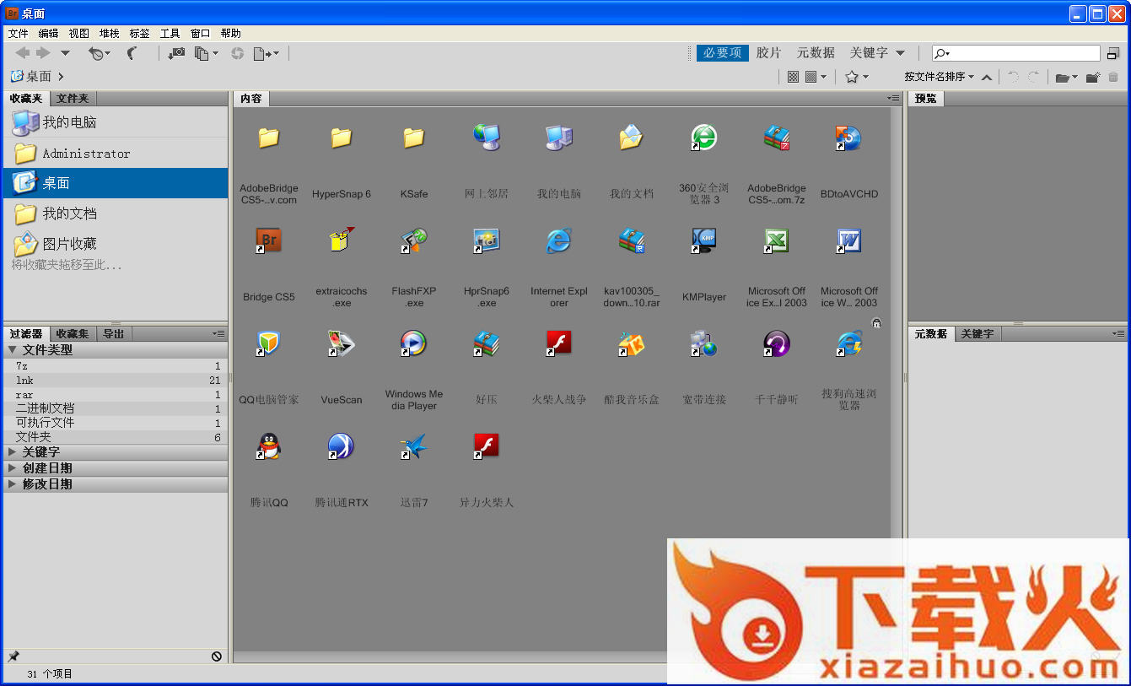The height and width of the screenshot is (686, 1131).
Task: Go forward with the forward arrow
Action: tap(43, 53)
